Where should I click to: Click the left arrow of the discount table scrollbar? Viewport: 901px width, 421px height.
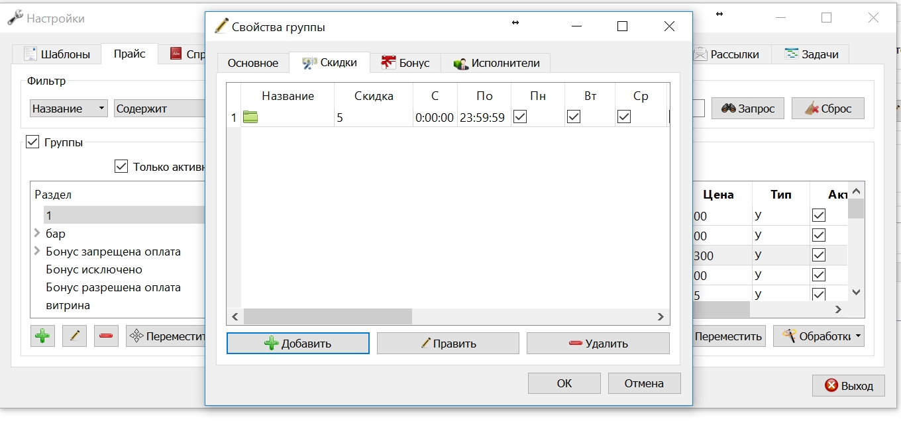(x=235, y=316)
